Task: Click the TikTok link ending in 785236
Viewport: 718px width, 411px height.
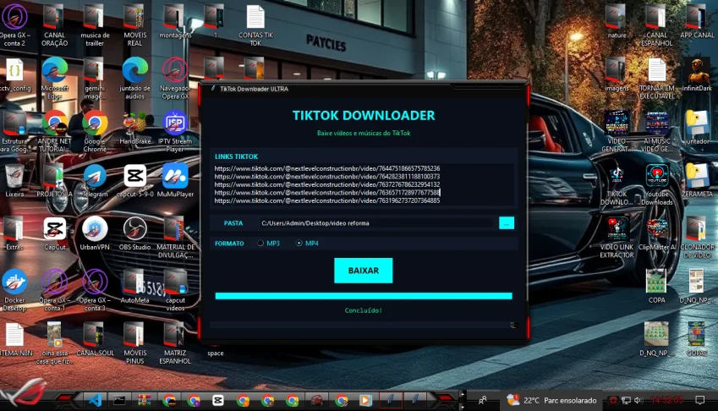Action: tap(327, 168)
